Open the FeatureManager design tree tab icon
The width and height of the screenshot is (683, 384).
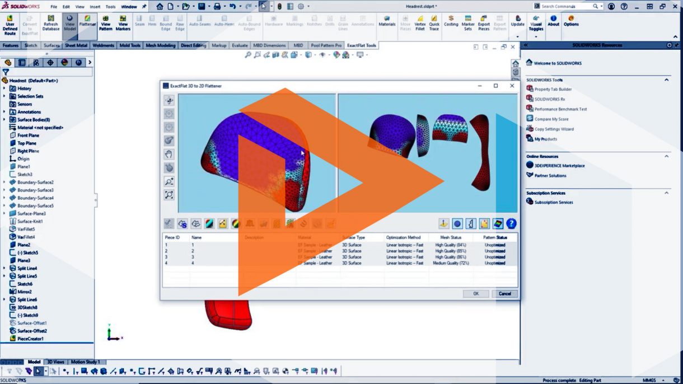[8, 63]
